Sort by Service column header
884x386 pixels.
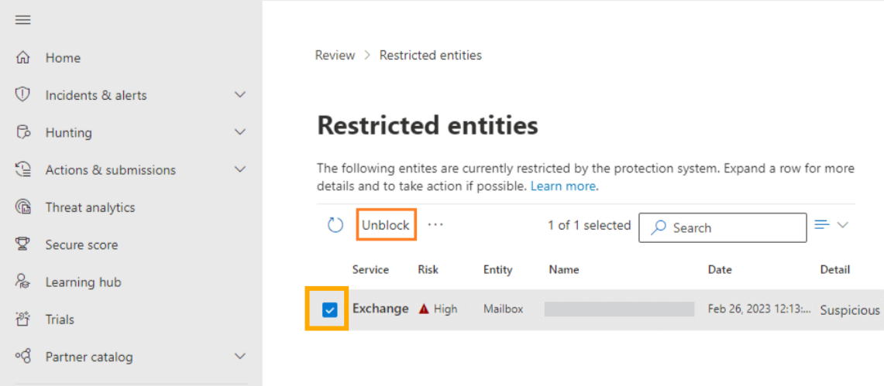click(370, 269)
